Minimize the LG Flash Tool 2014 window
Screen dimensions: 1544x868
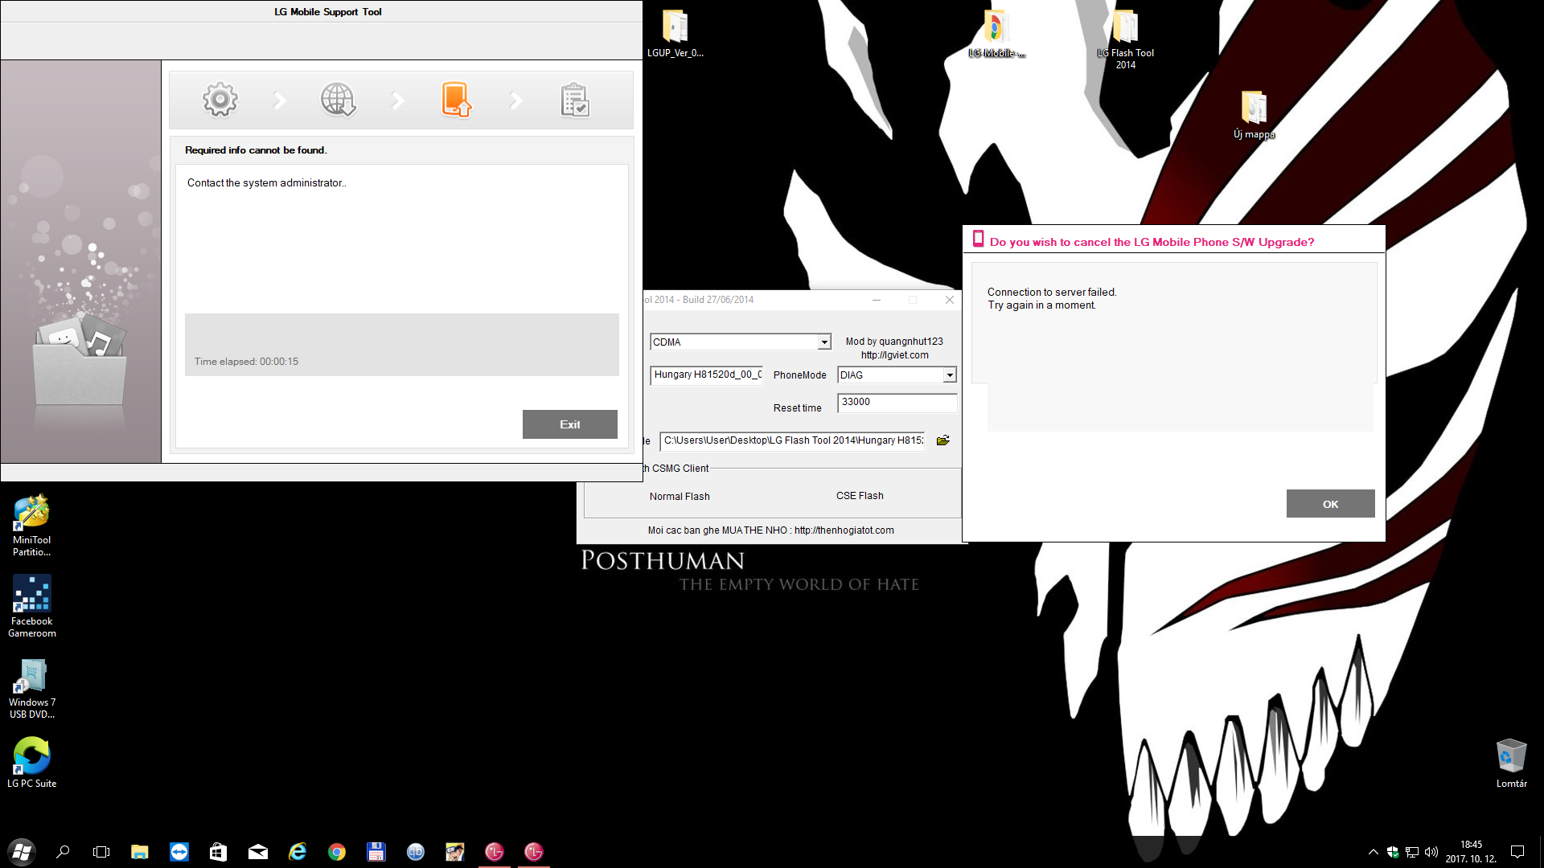click(877, 300)
